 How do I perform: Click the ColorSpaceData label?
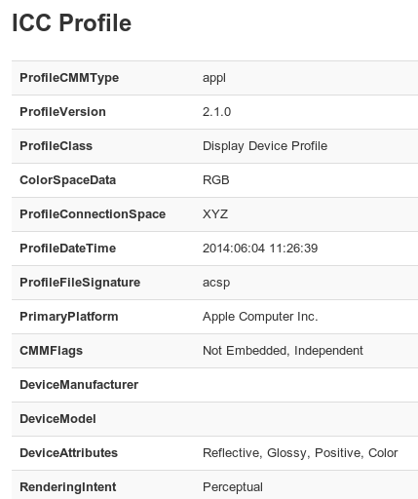point(67,180)
